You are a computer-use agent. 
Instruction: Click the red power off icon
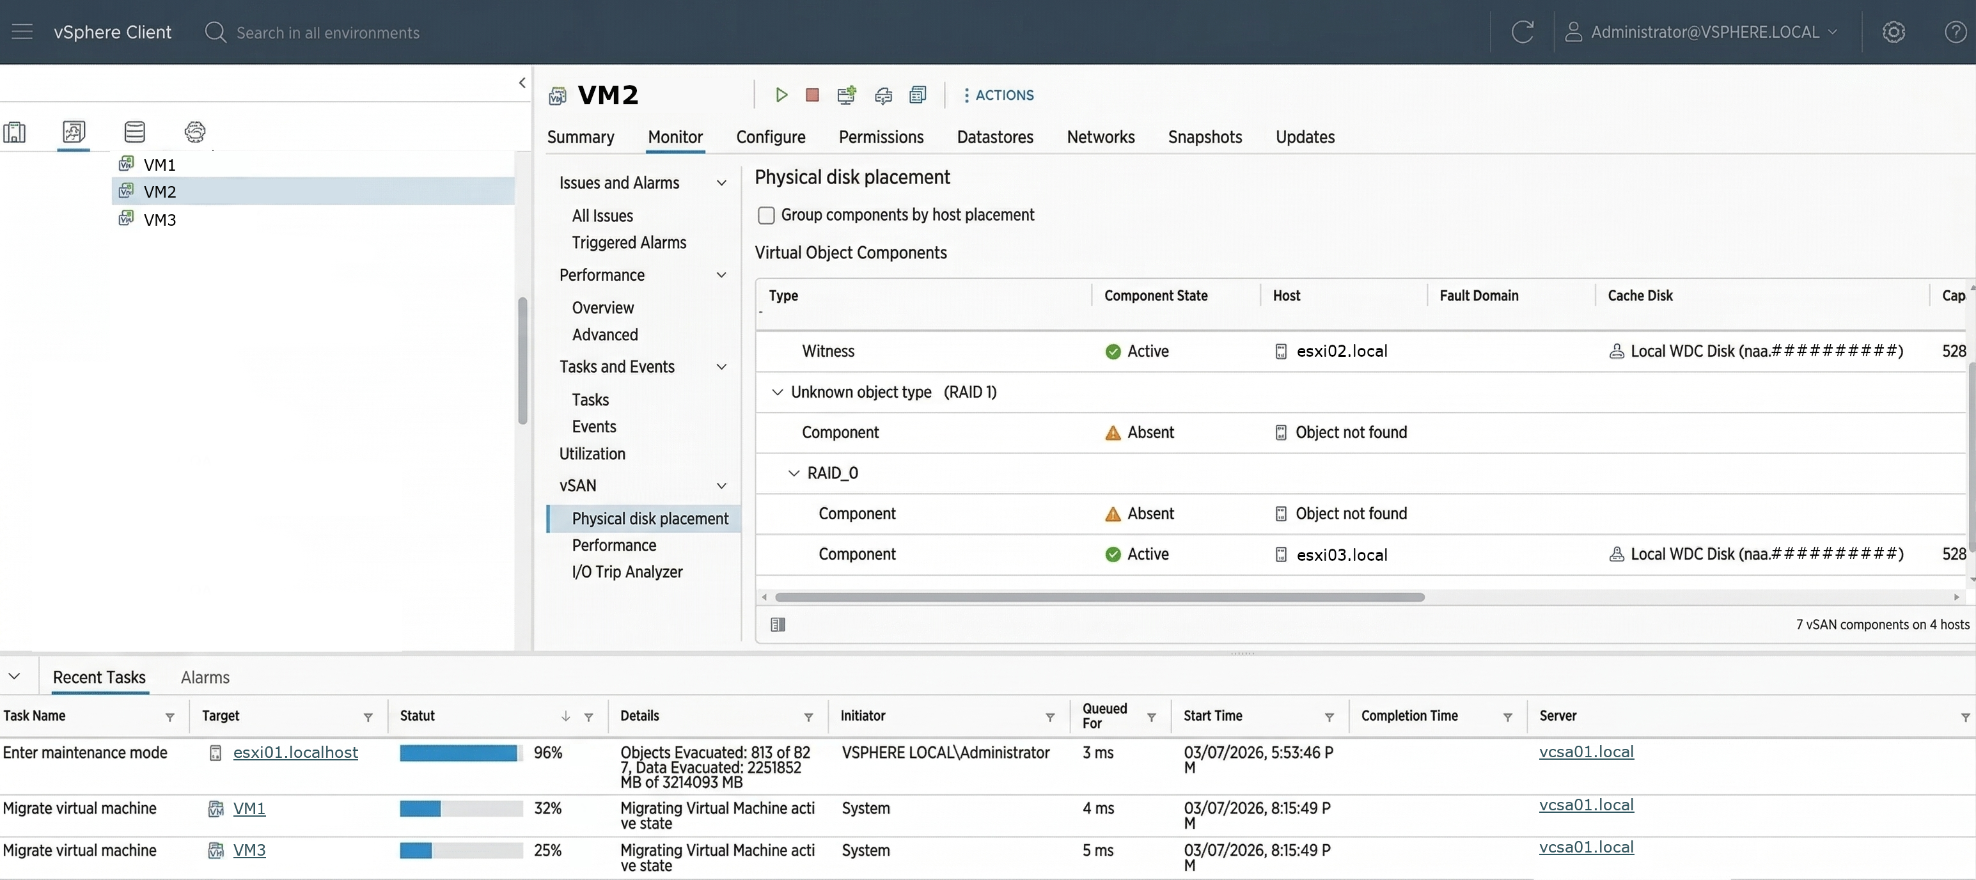812,95
